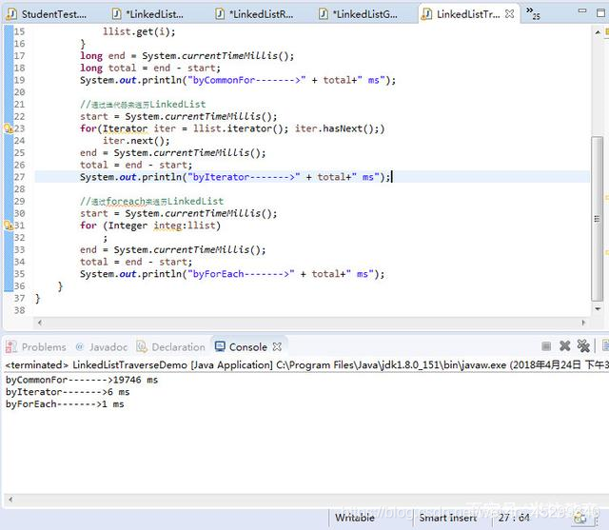Image resolution: width=609 pixels, height=530 pixels.
Task: Click Remove Launch console icon
Action: (x=564, y=346)
